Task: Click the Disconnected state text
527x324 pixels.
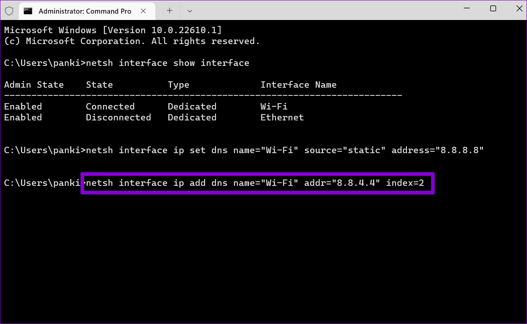Action: tap(118, 117)
